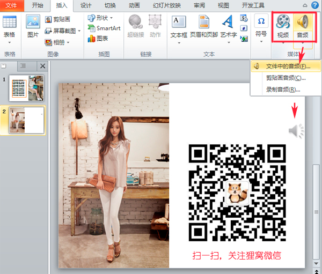
Task: Minimize the ribbon with caret icon
Action: 305,5
